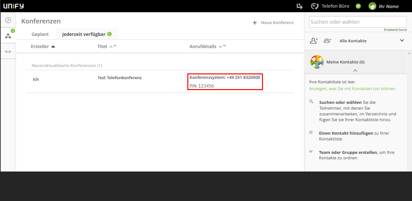Click the add contact icon

(x=314, y=41)
